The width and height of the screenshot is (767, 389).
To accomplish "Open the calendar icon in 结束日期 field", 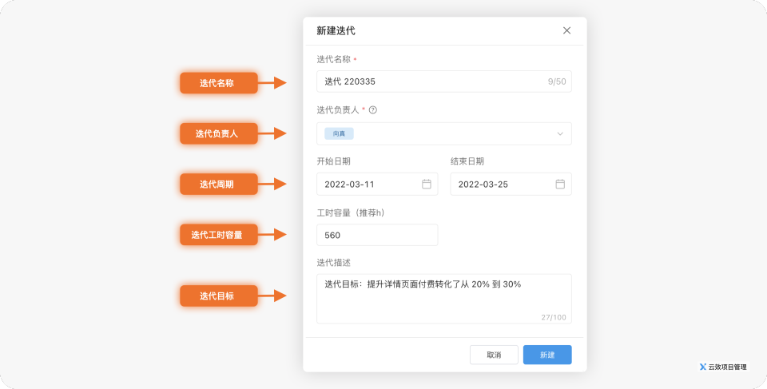I will click(x=560, y=185).
